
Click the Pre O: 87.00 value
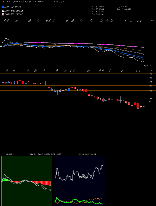coord(98,7)
